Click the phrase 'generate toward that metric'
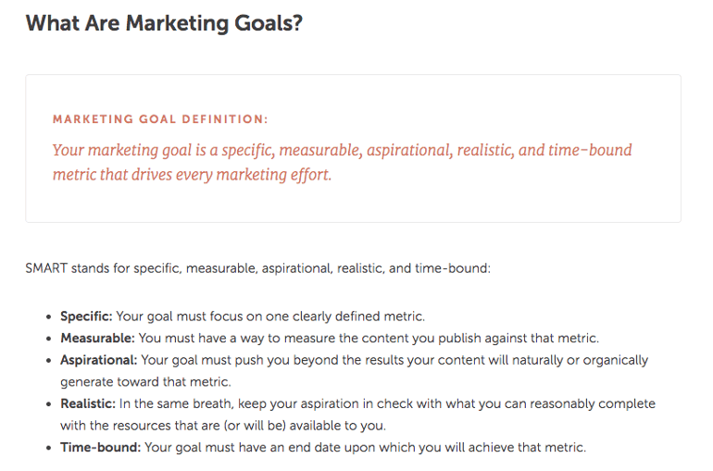This screenshot has height=471, width=713. [x=144, y=382]
